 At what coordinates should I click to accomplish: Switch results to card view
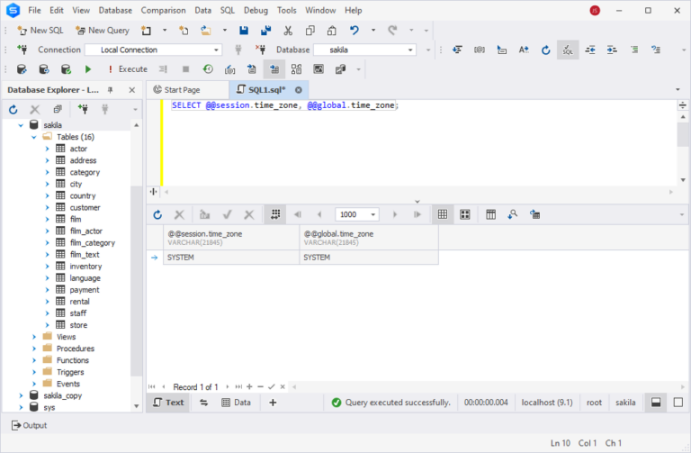pyautogui.click(x=465, y=214)
